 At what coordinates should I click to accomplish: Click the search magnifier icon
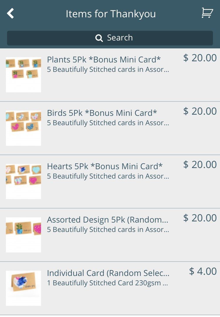99,38
